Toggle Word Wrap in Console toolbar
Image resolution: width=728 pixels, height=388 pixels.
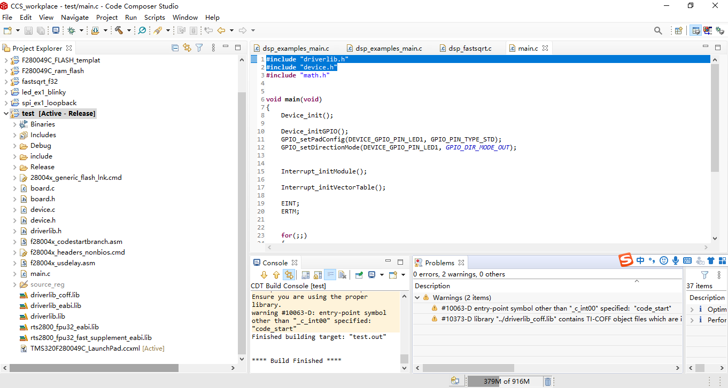click(330, 275)
